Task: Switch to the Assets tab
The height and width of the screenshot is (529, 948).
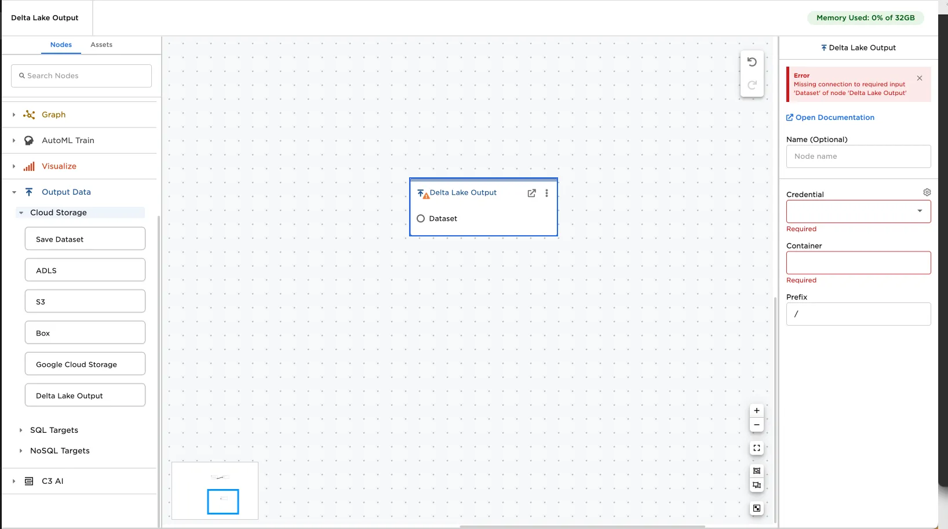Action: click(x=101, y=45)
